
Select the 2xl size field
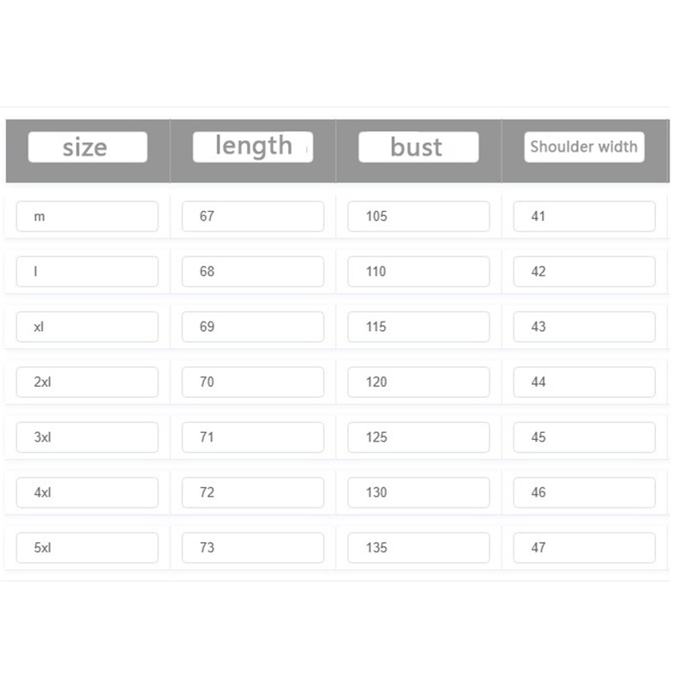[x=87, y=382]
